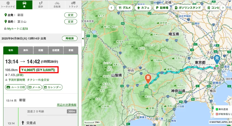Click the 本庄早稲田 station icon on map
Image resolution: width=232 pixels, height=126 pixels.
tap(177, 16)
